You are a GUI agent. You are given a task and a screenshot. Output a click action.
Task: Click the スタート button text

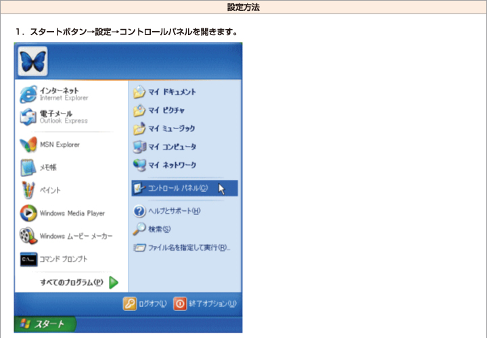coord(49,324)
